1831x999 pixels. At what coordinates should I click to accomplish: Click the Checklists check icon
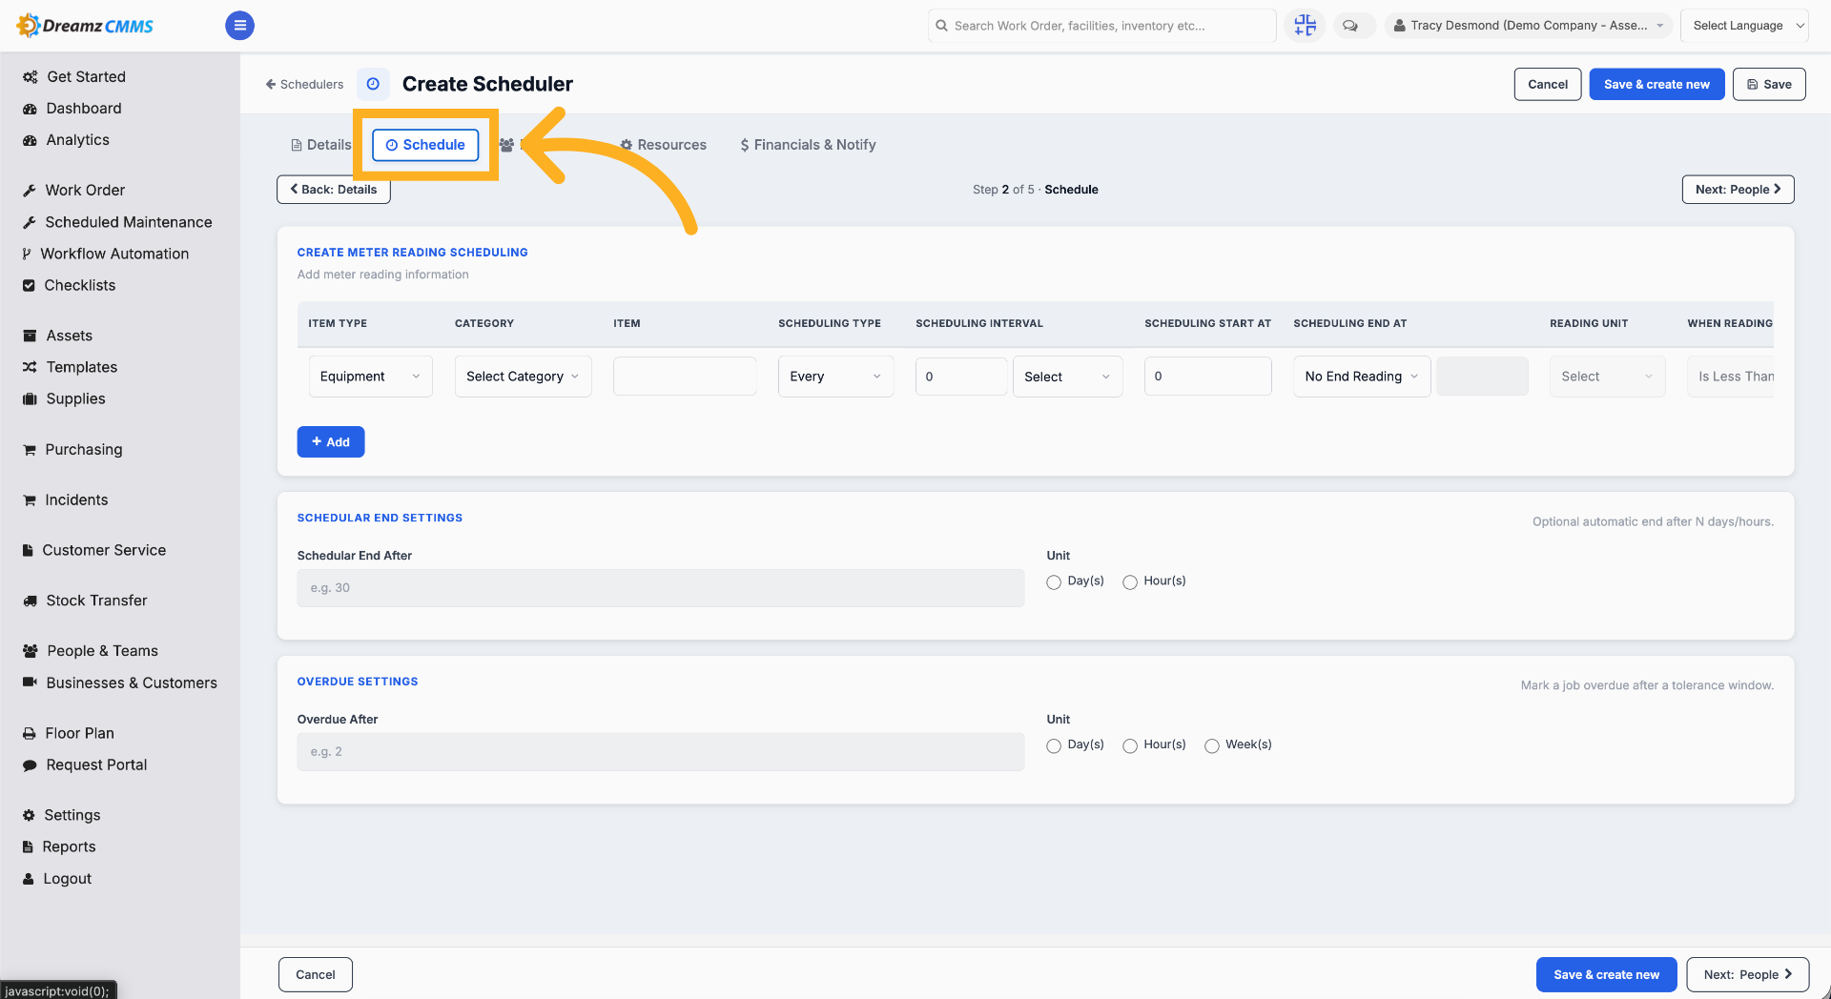(29, 285)
